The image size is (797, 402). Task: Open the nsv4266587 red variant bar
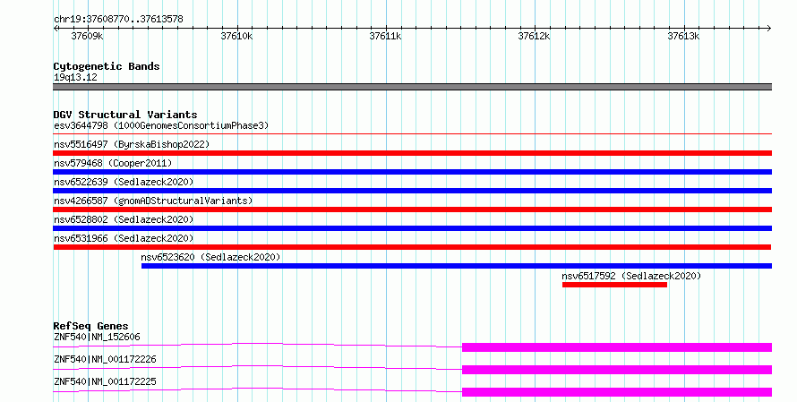click(412, 210)
